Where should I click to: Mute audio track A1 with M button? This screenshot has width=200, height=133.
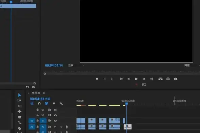tap(55, 127)
